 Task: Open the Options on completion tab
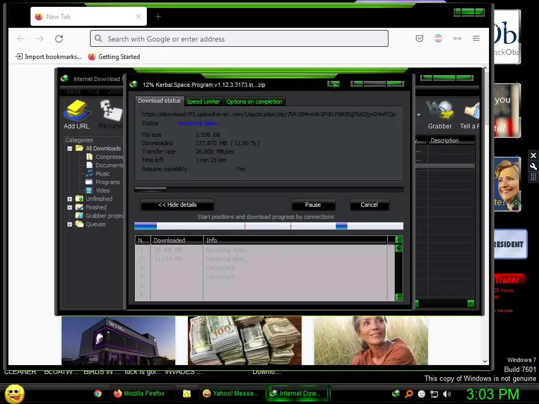pyautogui.click(x=254, y=102)
